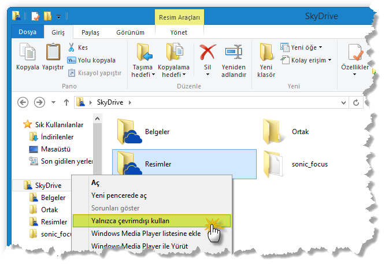Open Customize Quick Access Toolbar arrow
Viewport: 389px width, 270px height.
(x=58, y=17)
